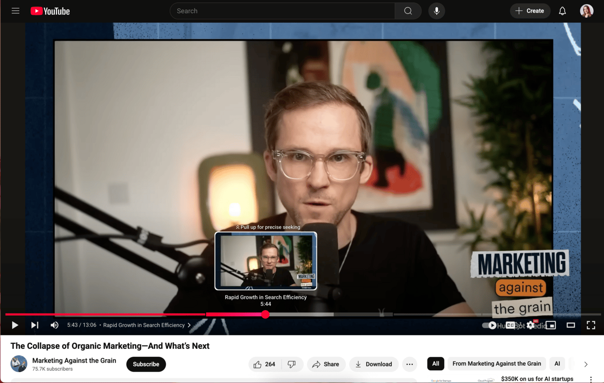Subscribe to the channel
The height and width of the screenshot is (383, 604).
[146, 364]
